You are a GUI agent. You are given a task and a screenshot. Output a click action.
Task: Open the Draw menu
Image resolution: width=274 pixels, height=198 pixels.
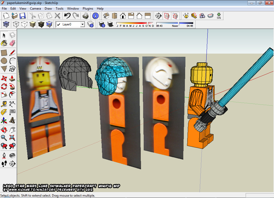[x=48, y=8]
